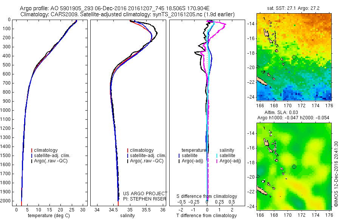Click the 'temperature (deg C)' axis label
This screenshot has height=219, width=340.
click(49, 216)
